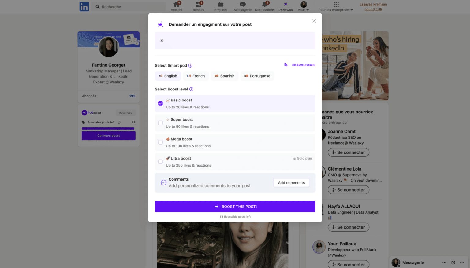Choose the Spanish smart pod
Screen dimensions: 470x268
225,76
